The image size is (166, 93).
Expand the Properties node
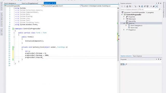[124, 17]
